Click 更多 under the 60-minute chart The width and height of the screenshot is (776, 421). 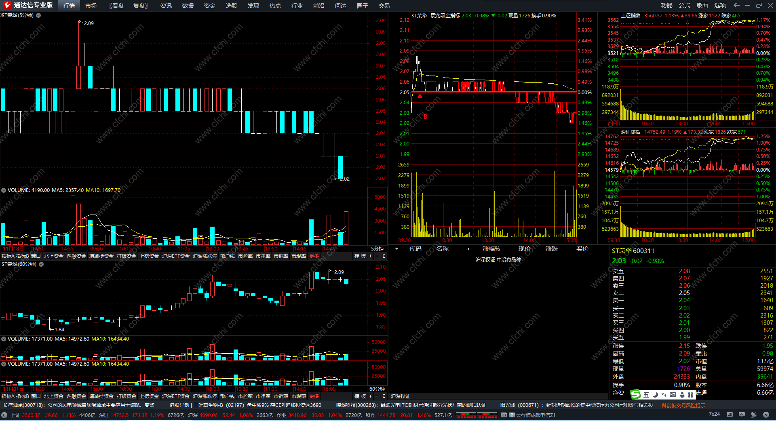[x=314, y=396]
